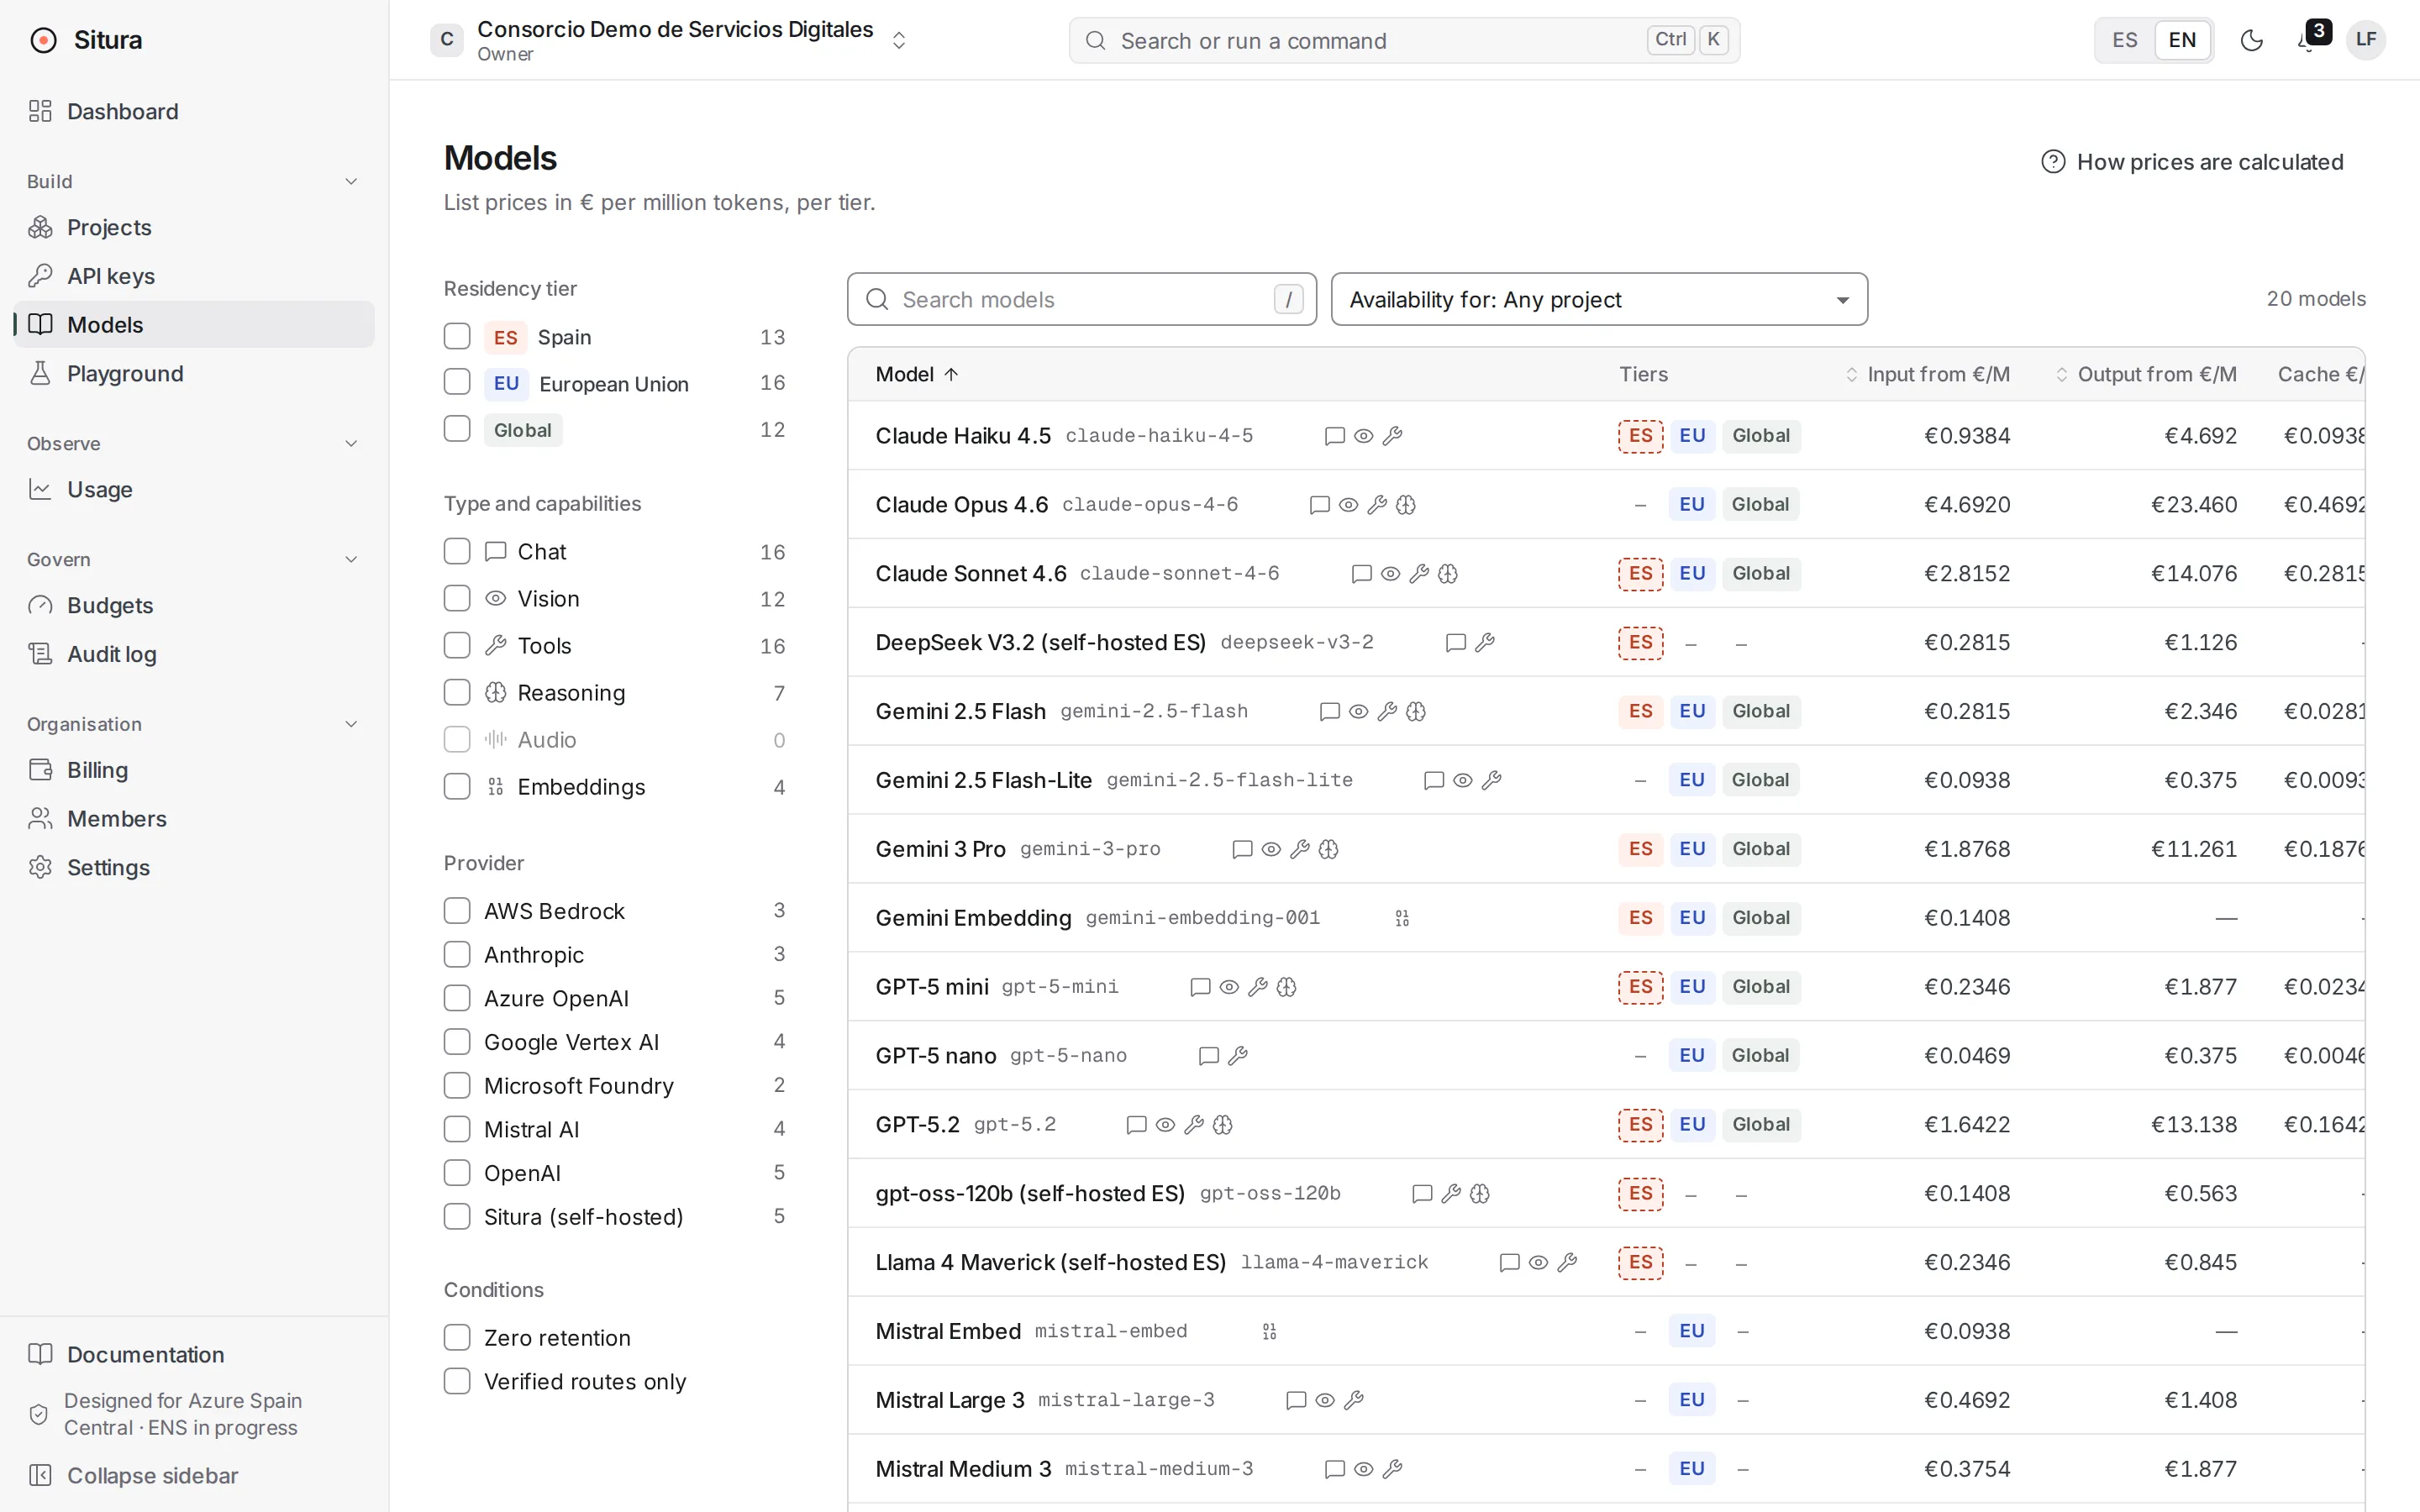Open Audit log in the sidebar
Viewport: 2420px width, 1512px height.
click(194, 654)
